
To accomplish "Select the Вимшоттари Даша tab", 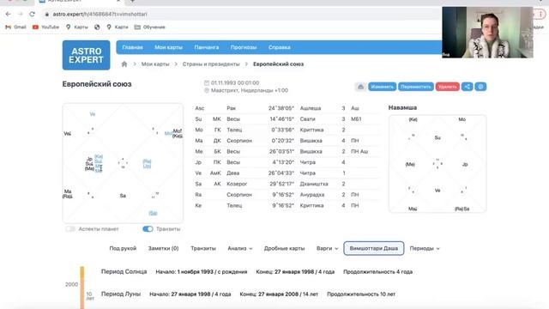I will click(374, 248).
